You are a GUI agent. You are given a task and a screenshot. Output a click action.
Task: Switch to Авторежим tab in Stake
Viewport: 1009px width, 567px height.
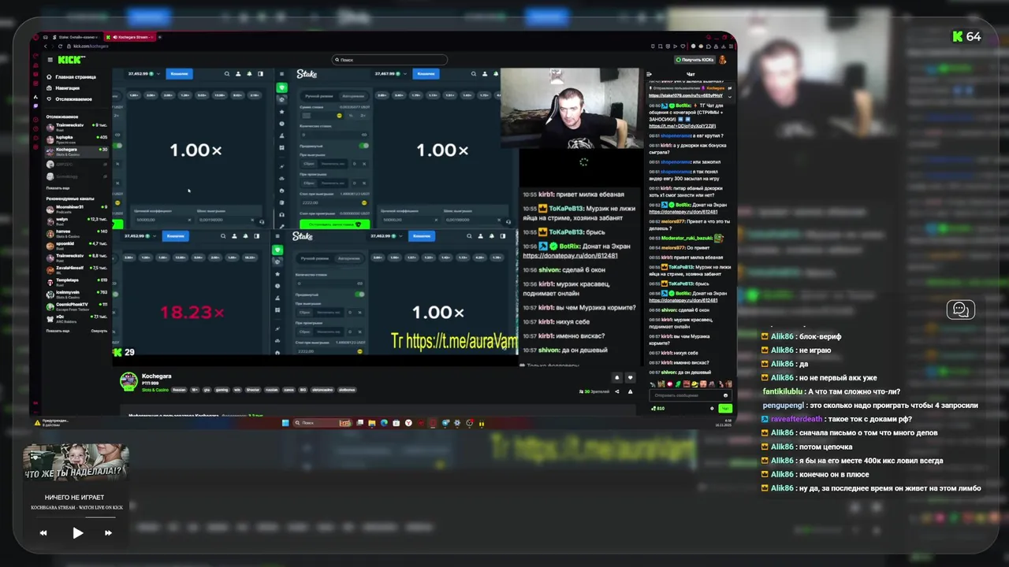(x=353, y=96)
